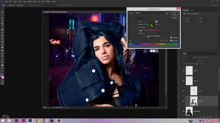Hide the woman photo layer's eye icon

[184, 111]
